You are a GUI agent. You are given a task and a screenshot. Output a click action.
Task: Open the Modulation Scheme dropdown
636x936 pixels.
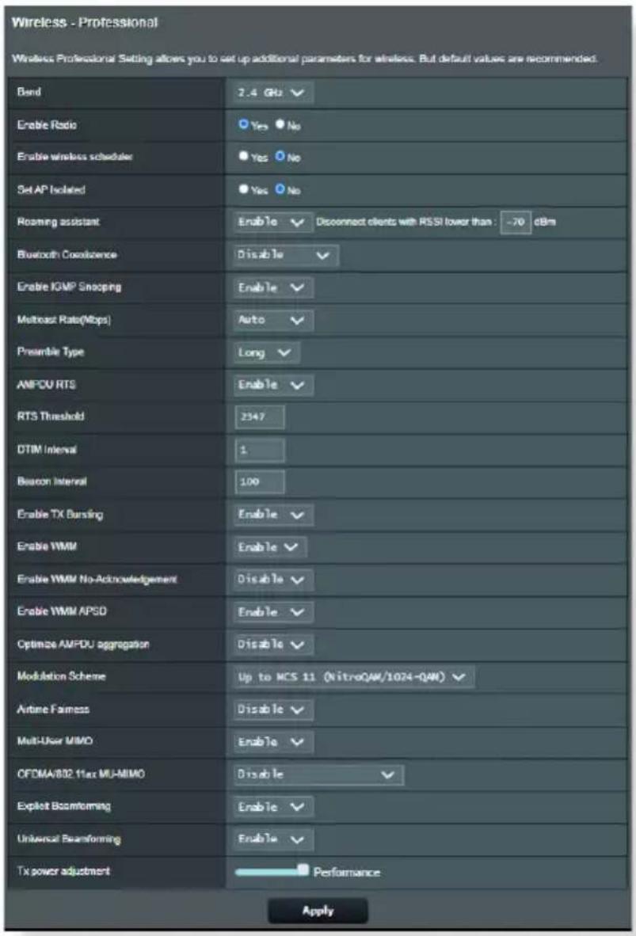[353, 677]
